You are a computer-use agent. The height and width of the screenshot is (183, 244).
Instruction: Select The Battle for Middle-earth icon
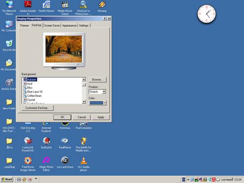pyautogui.click(x=83, y=144)
